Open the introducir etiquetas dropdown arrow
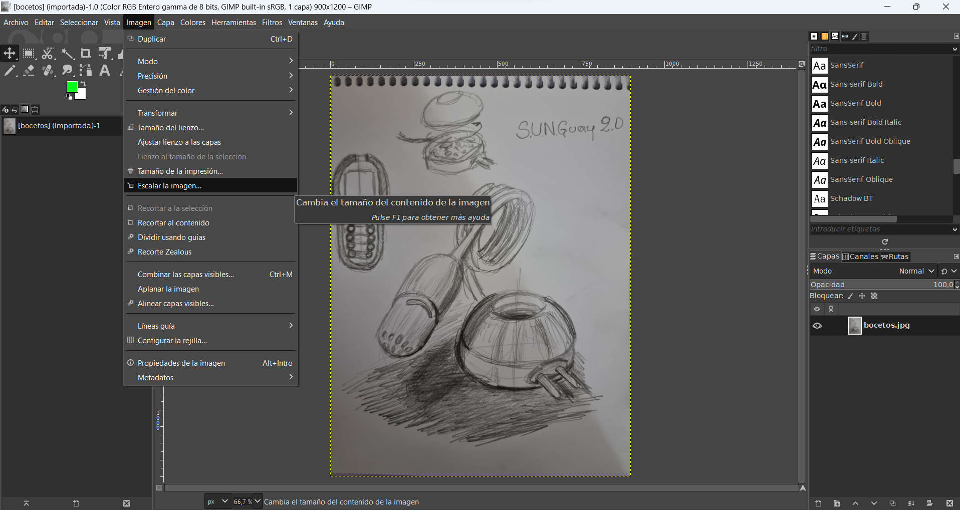The height and width of the screenshot is (510, 960). pyautogui.click(x=954, y=229)
